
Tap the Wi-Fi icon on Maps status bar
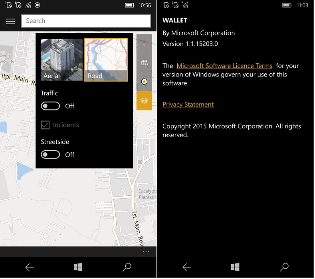tap(28, 5)
